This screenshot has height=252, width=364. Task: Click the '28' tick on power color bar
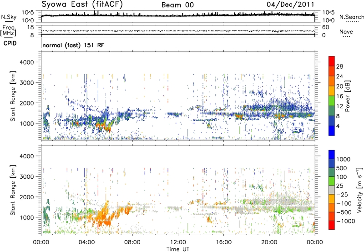pyautogui.click(x=339, y=66)
